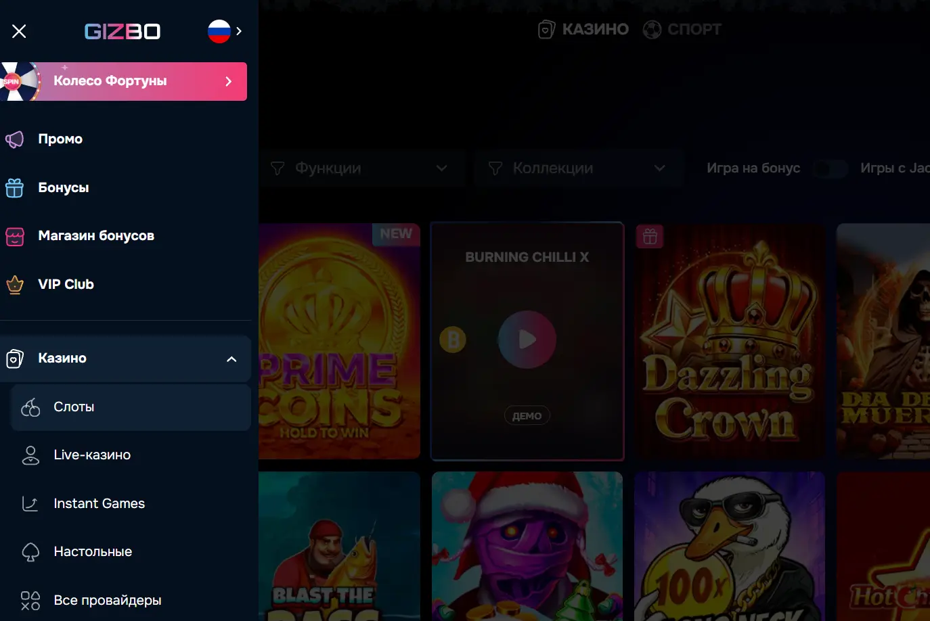The width and height of the screenshot is (930, 621).
Task: Select Слоты category
Action: pyautogui.click(x=131, y=407)
